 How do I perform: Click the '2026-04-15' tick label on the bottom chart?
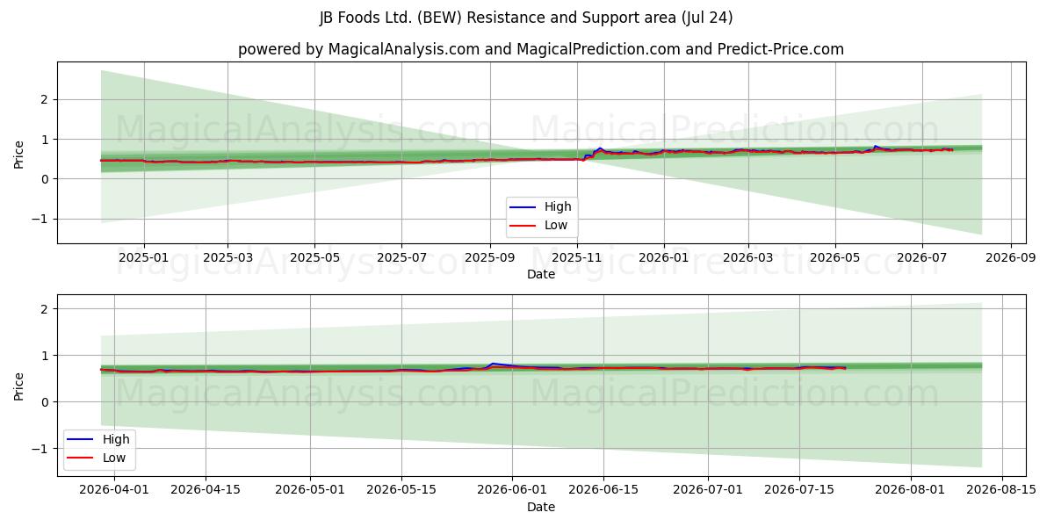(206, 491)
